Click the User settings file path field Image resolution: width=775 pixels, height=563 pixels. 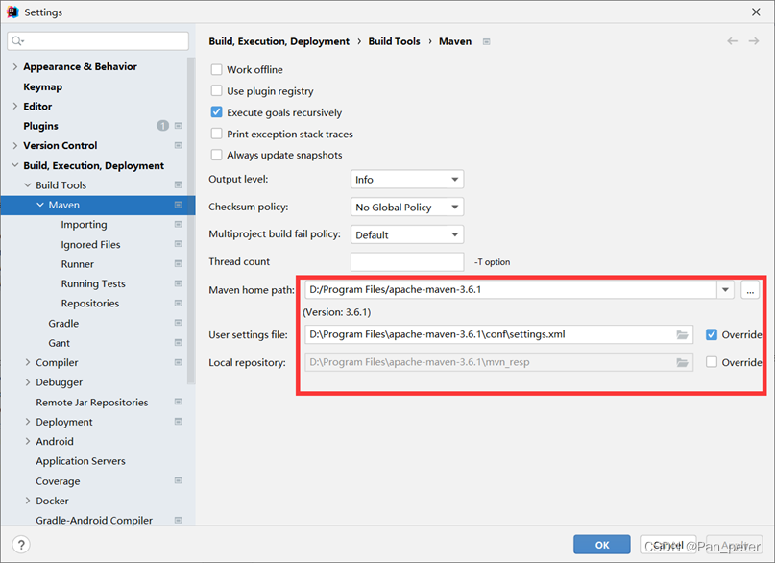coord(498,334)
